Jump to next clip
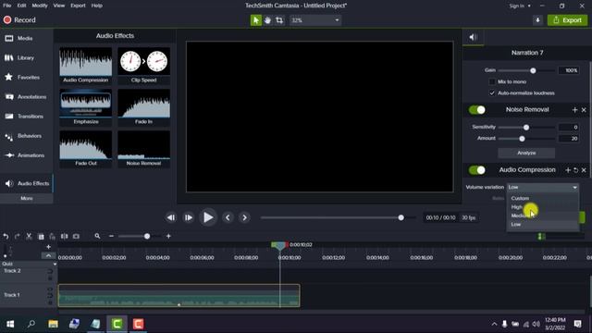 pos(244,217)
